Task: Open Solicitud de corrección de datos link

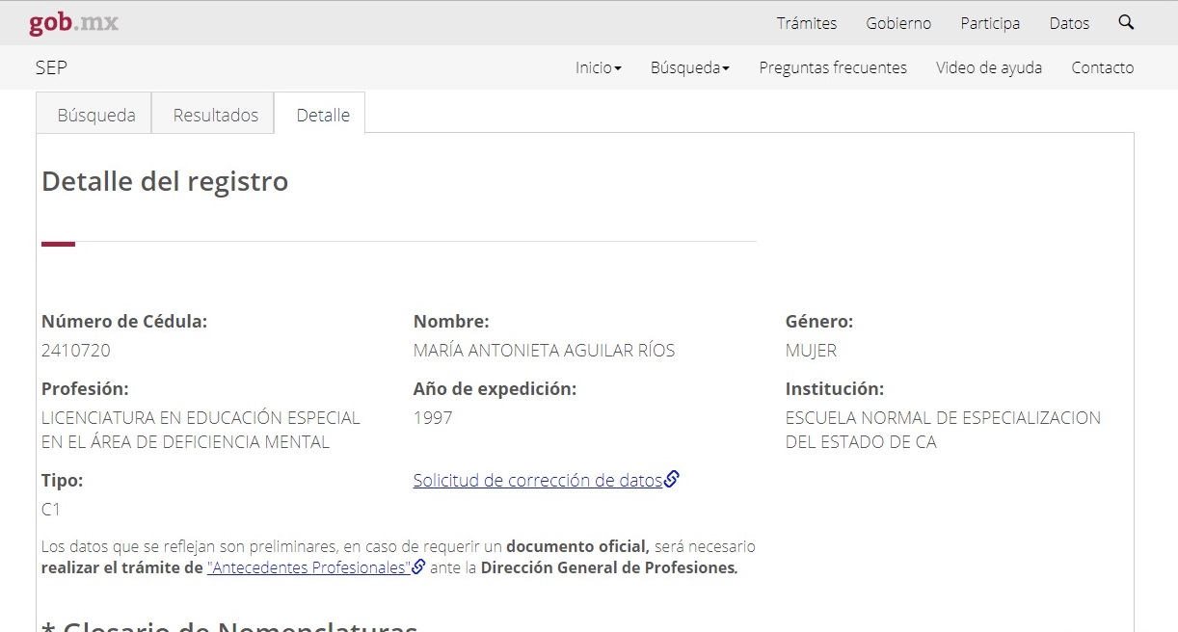Action: [537, 480]
